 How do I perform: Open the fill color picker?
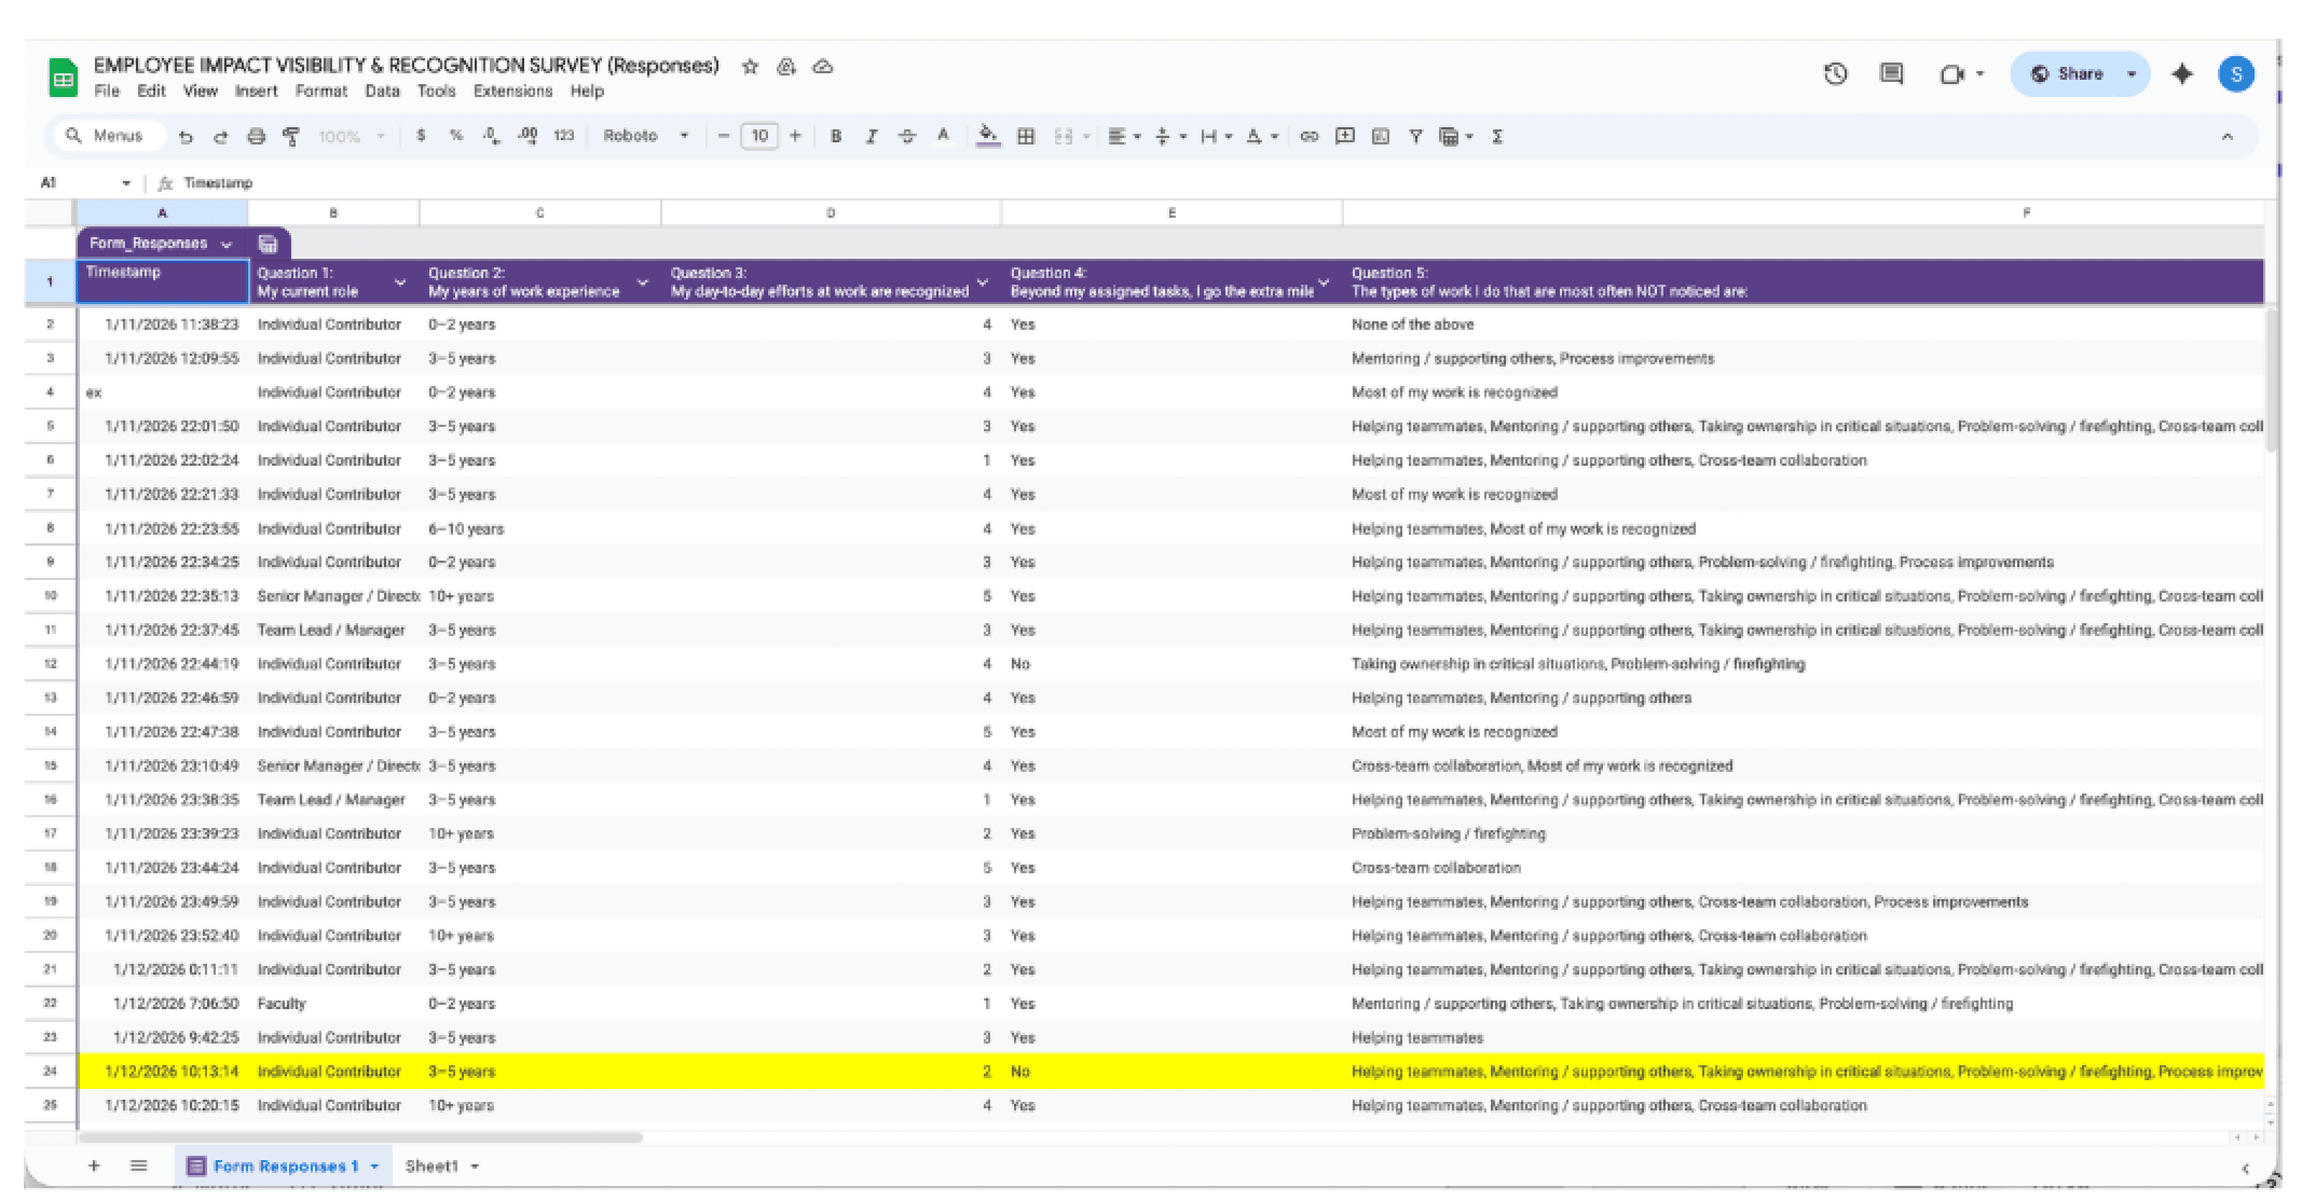tap(987, 137)
